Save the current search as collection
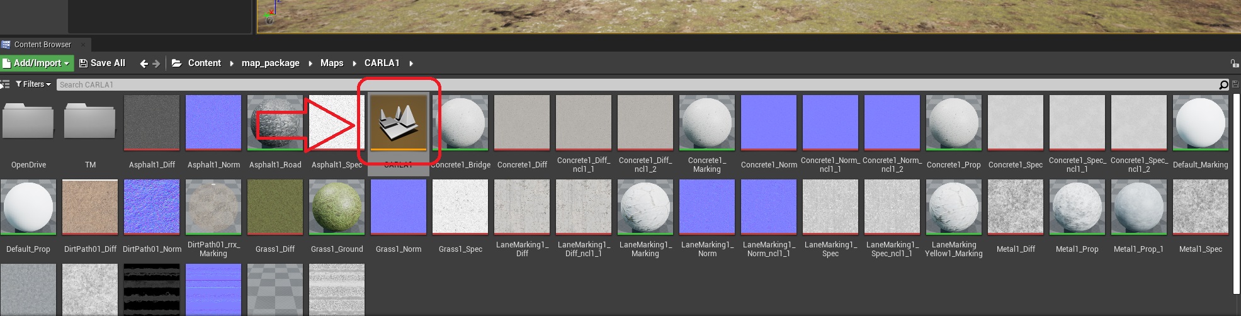1241x316 pixels. pos(1235,84)
